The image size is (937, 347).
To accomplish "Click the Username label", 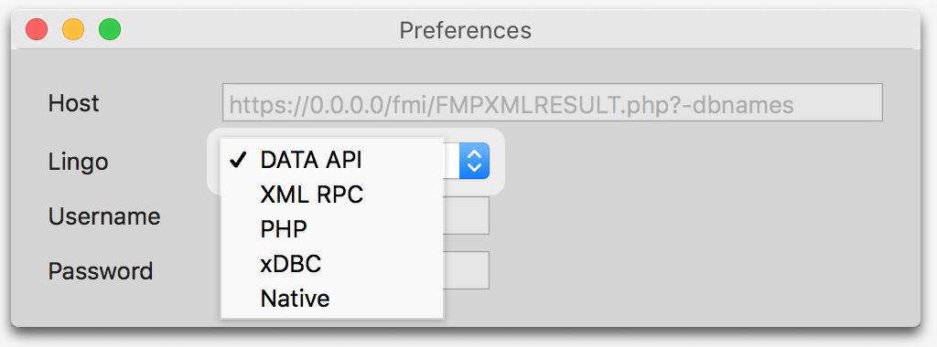I will coord(104,216).
